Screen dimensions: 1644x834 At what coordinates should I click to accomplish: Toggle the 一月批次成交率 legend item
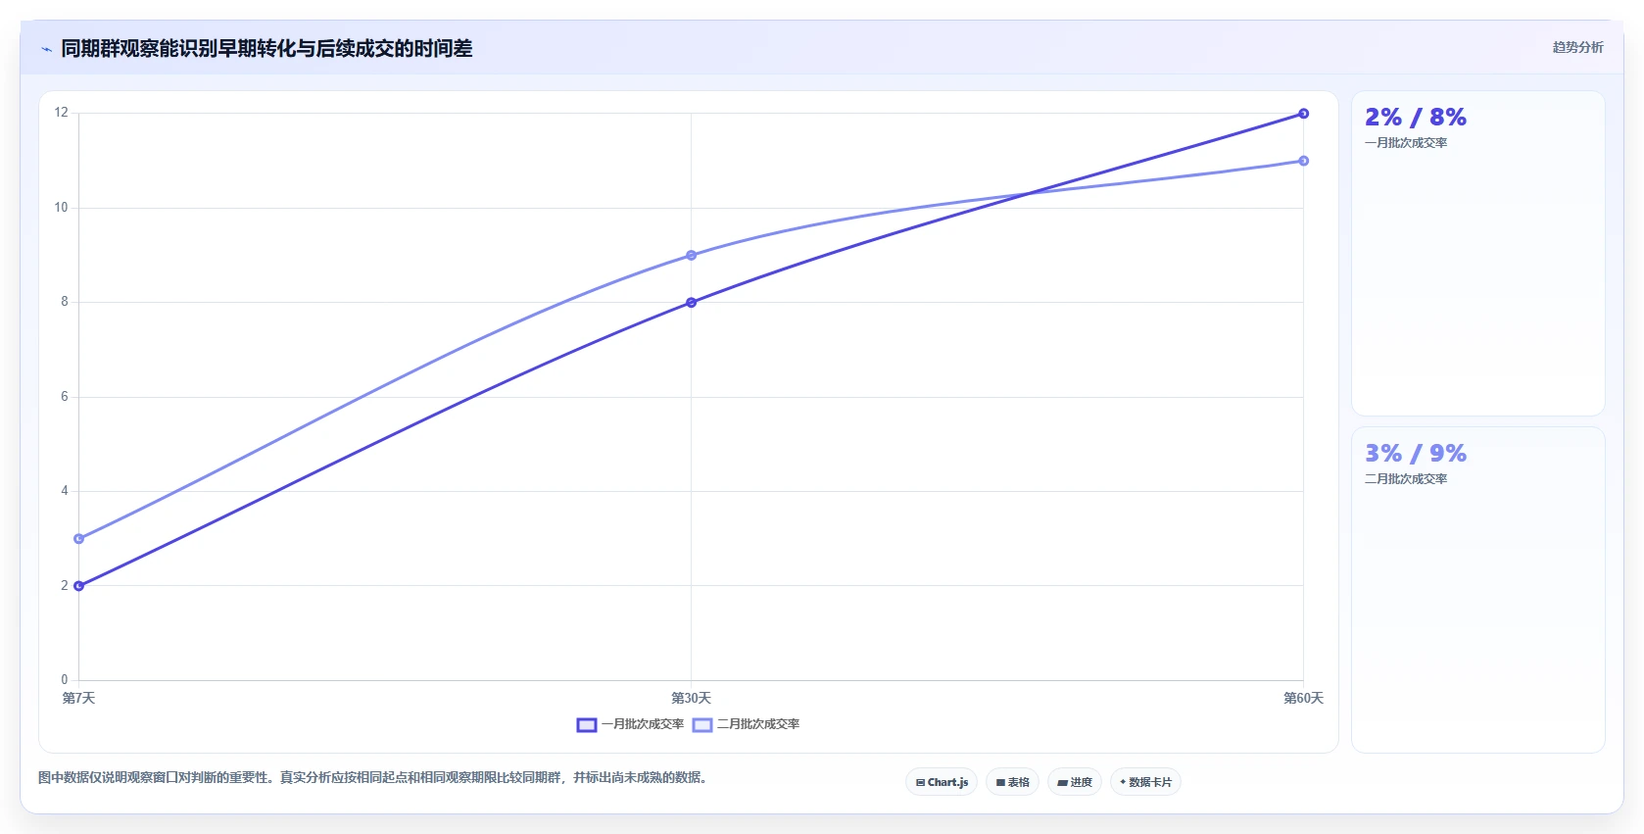(x=630, y=724)
